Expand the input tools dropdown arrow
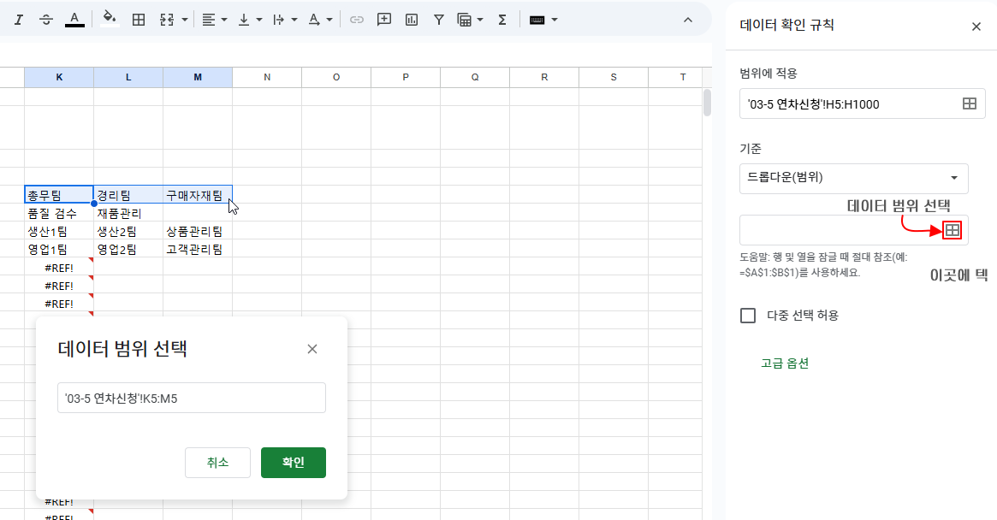This screenshot has width=997, height=520. pos(555,20)
